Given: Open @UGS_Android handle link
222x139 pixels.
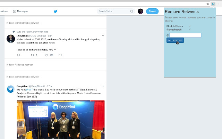Looking at the screenshot, I should tap(37, 36).
